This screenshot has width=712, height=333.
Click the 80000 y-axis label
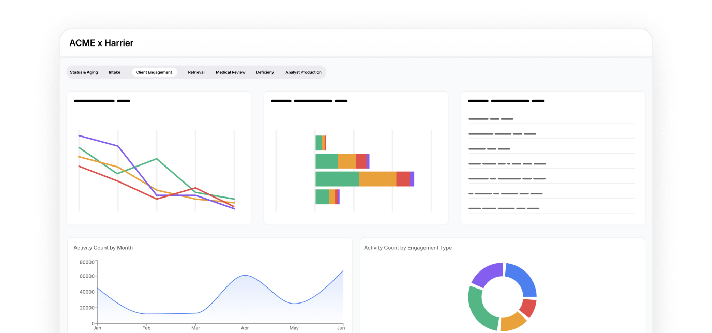tap(87, 262)
